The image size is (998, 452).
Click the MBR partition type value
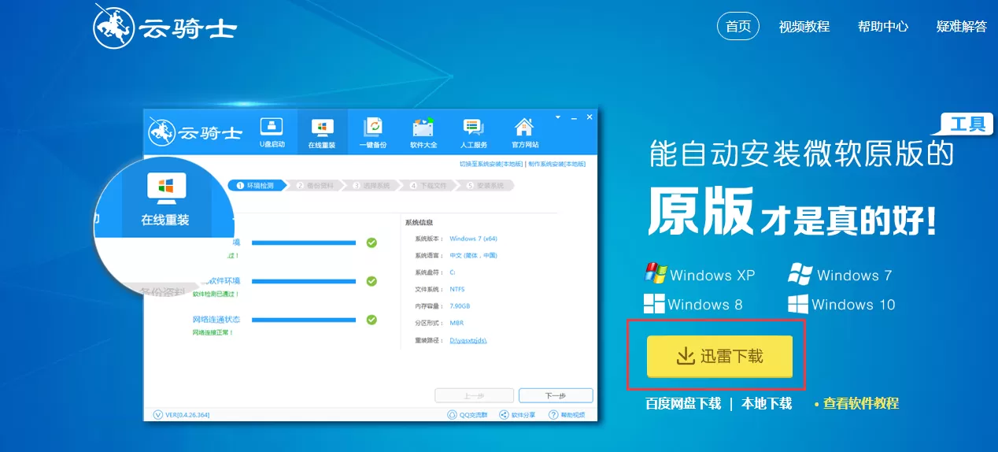tap(456, 323)
